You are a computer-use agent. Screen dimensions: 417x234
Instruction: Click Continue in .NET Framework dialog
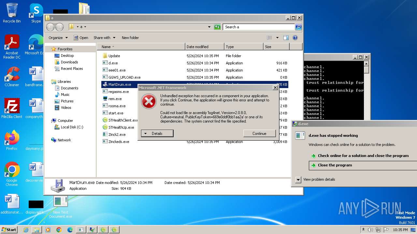pos(259,134)
